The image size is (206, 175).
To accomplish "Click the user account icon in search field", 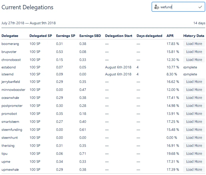I will tap(157, 7).
